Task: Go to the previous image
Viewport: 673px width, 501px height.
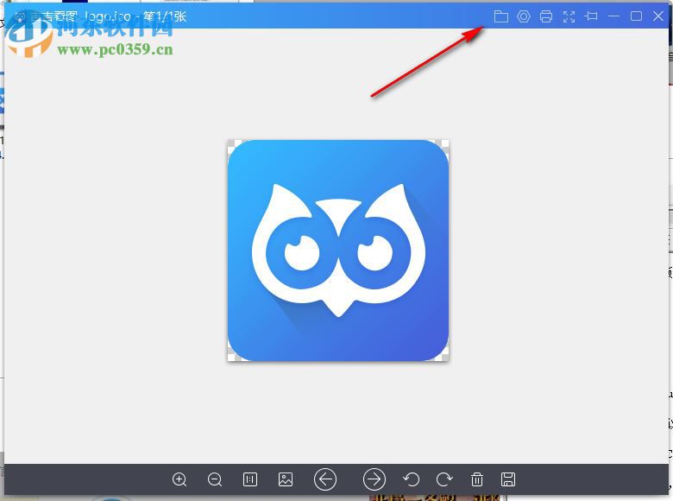Action: [x=325, y=479]
